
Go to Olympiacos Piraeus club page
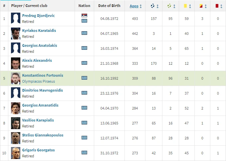click(x=38, y=81)
